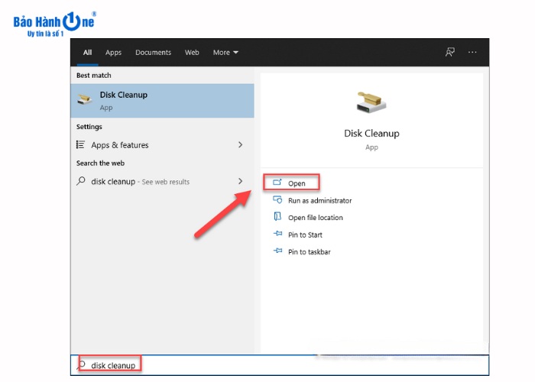Expand the More dropdown
Image resolution: width=535 pixels, height=382 pixels.
pyautogui.click(x=225, y=53)
